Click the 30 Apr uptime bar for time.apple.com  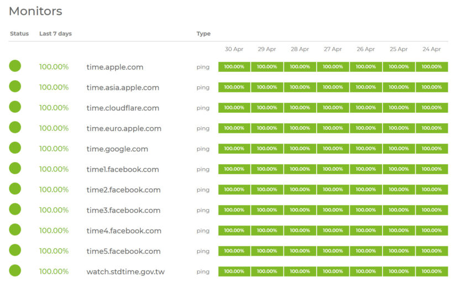234,67
